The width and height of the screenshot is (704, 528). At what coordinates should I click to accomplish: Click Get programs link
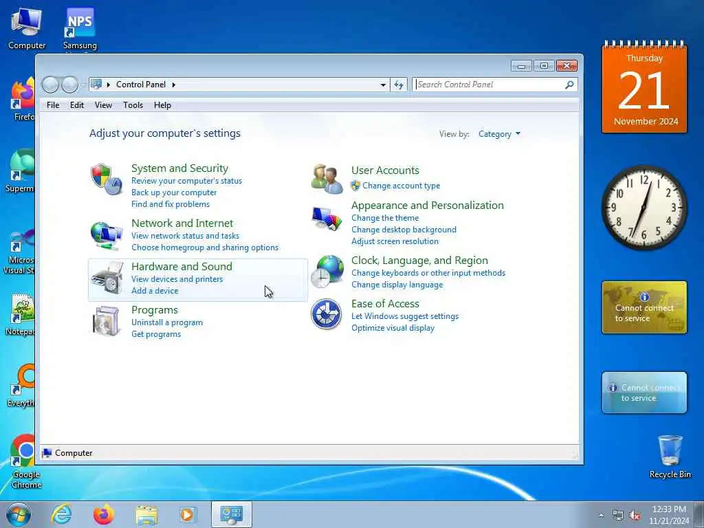tap(156, 334)
